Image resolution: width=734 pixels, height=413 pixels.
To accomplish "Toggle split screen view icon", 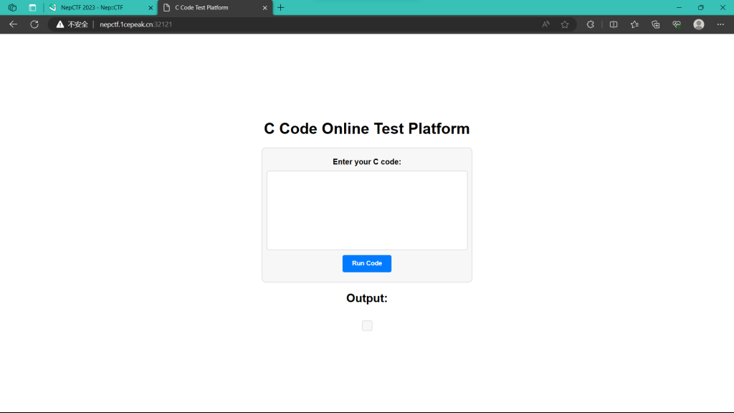I will point(614,24).
